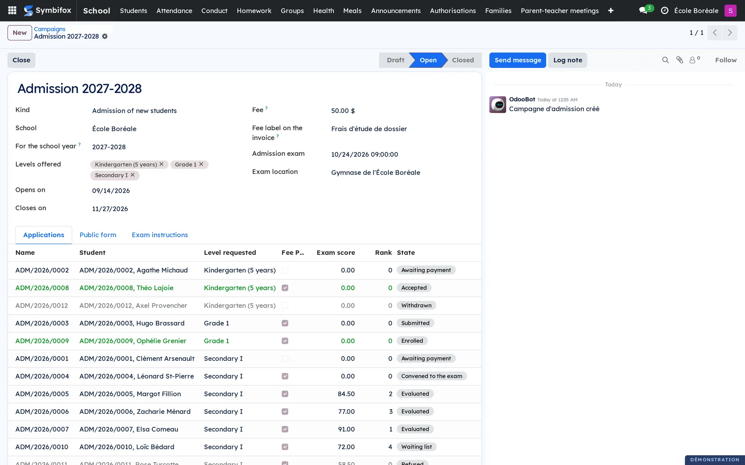Screen dimensions: 745x465
Task: Toggle Fee Paid for Axel Provencher
Action: click(x=285, y=306)
